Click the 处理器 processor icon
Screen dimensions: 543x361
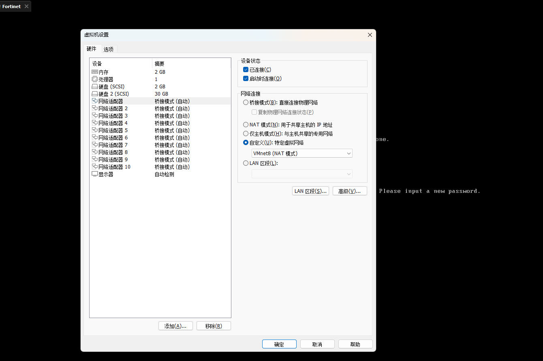tap(95, 79)
